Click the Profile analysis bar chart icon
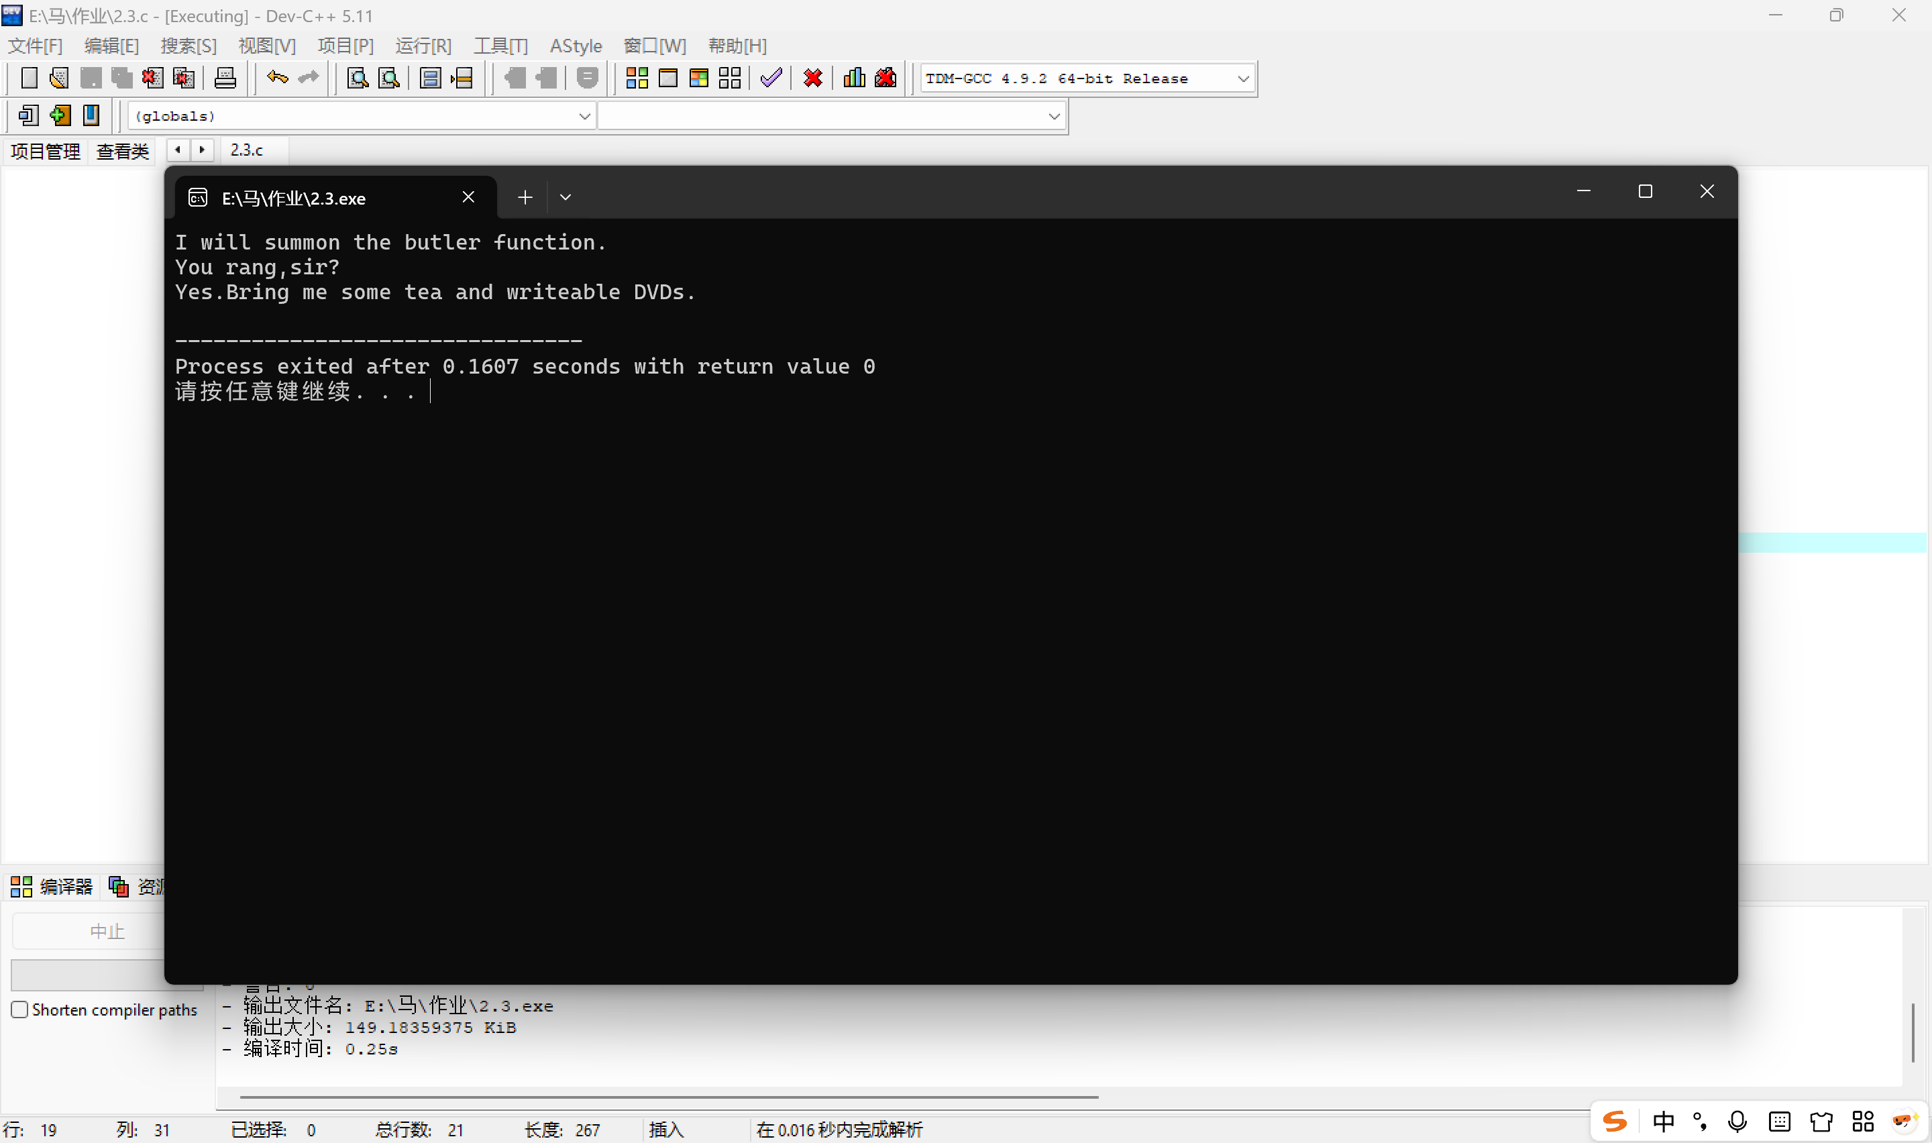The image size is (1932, 1143). (x=854, y=78)
